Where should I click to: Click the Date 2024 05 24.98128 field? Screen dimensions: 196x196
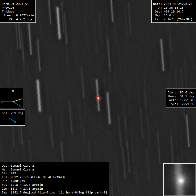[x=173, y=4]
